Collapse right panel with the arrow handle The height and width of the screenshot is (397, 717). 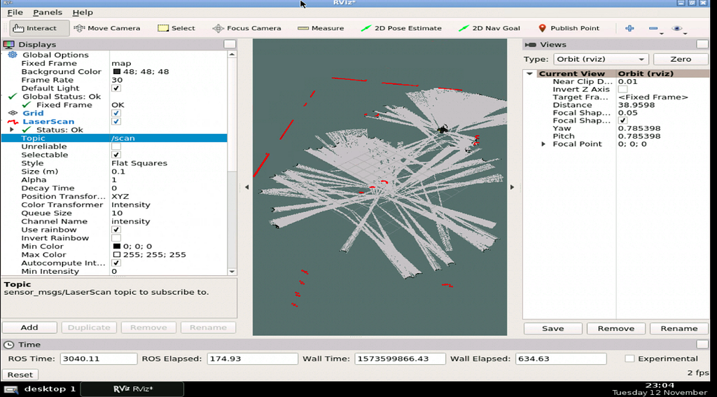[512, 187]
